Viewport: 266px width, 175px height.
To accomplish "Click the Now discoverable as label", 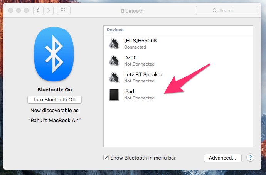I will (x=54, y=110).
